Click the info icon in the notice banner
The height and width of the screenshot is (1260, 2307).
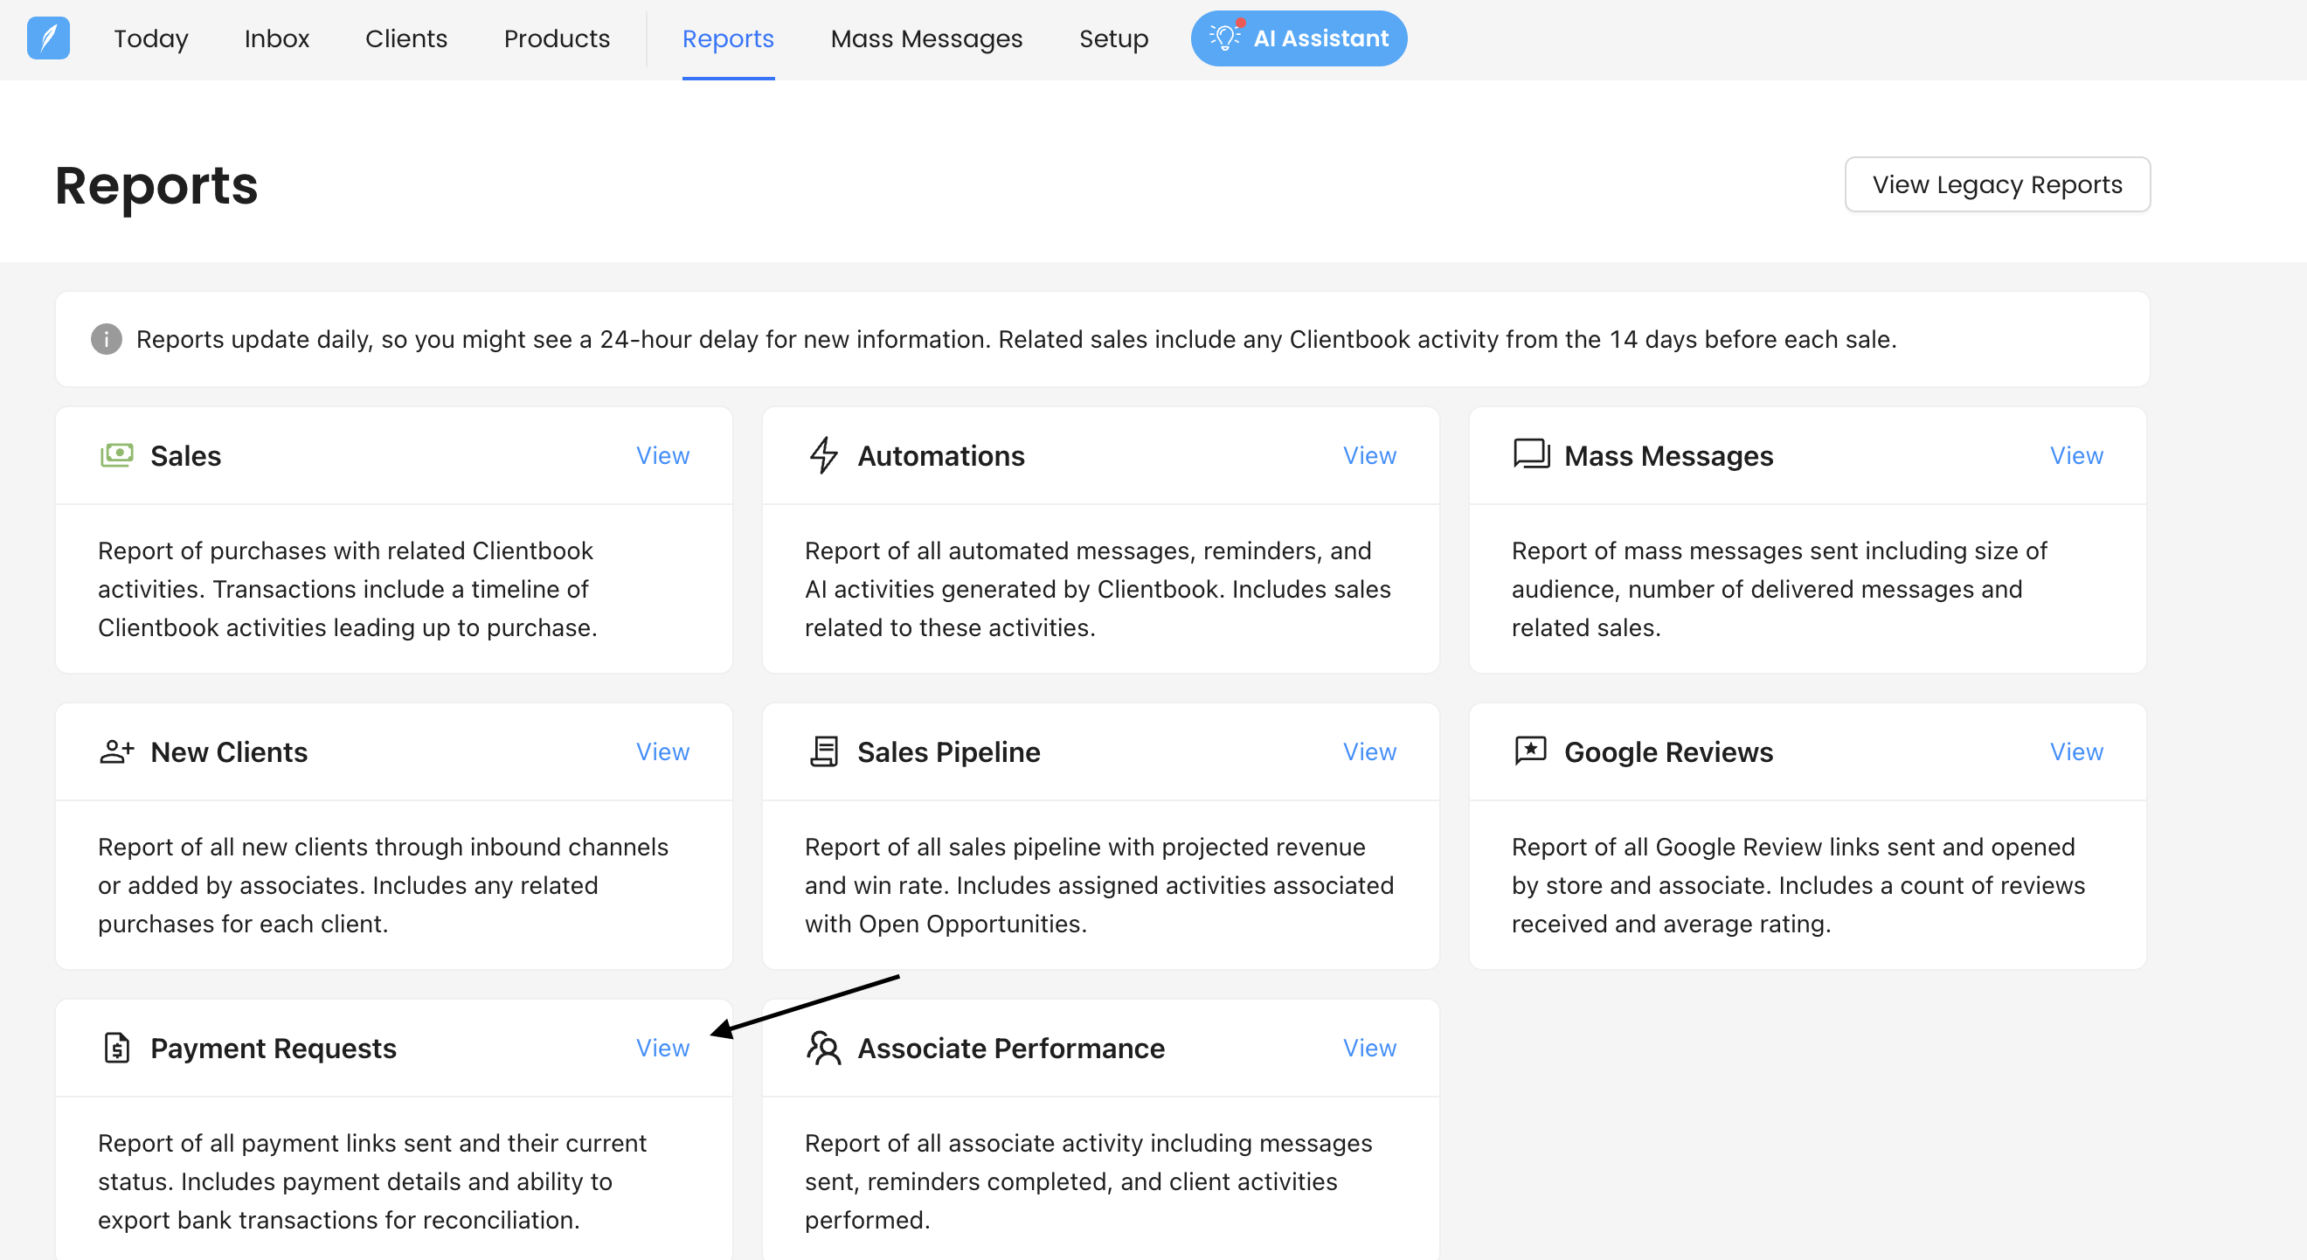pyautogui.click(x=107, y=339)
